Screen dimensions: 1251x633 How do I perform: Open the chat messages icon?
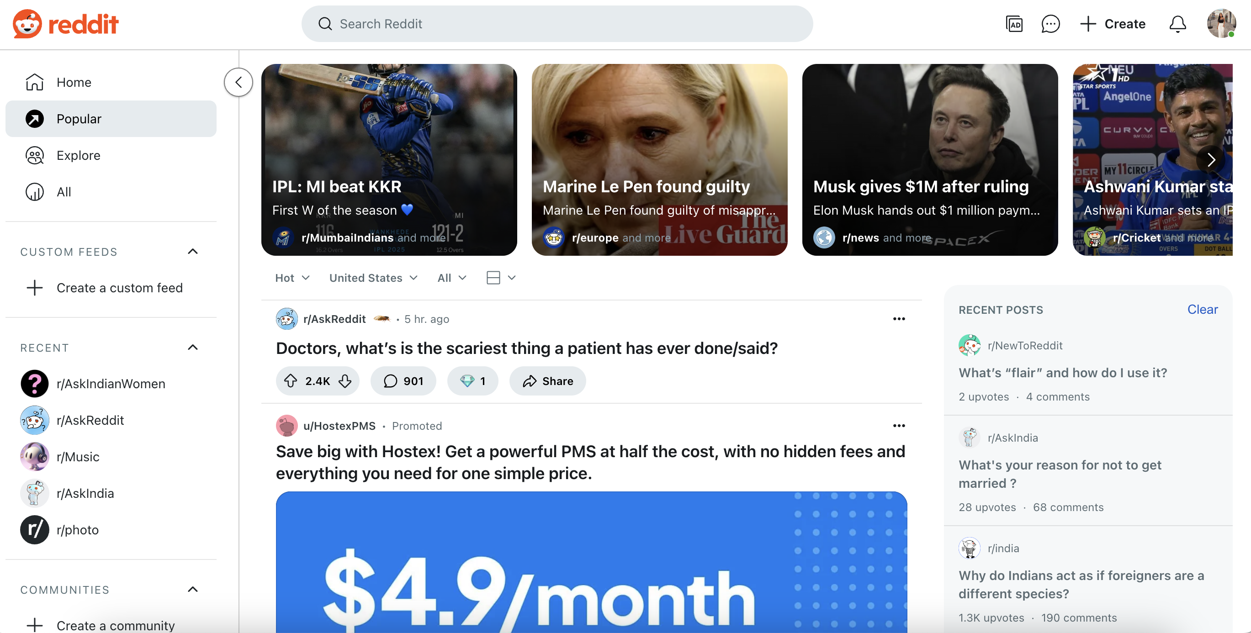[1050, 24]
